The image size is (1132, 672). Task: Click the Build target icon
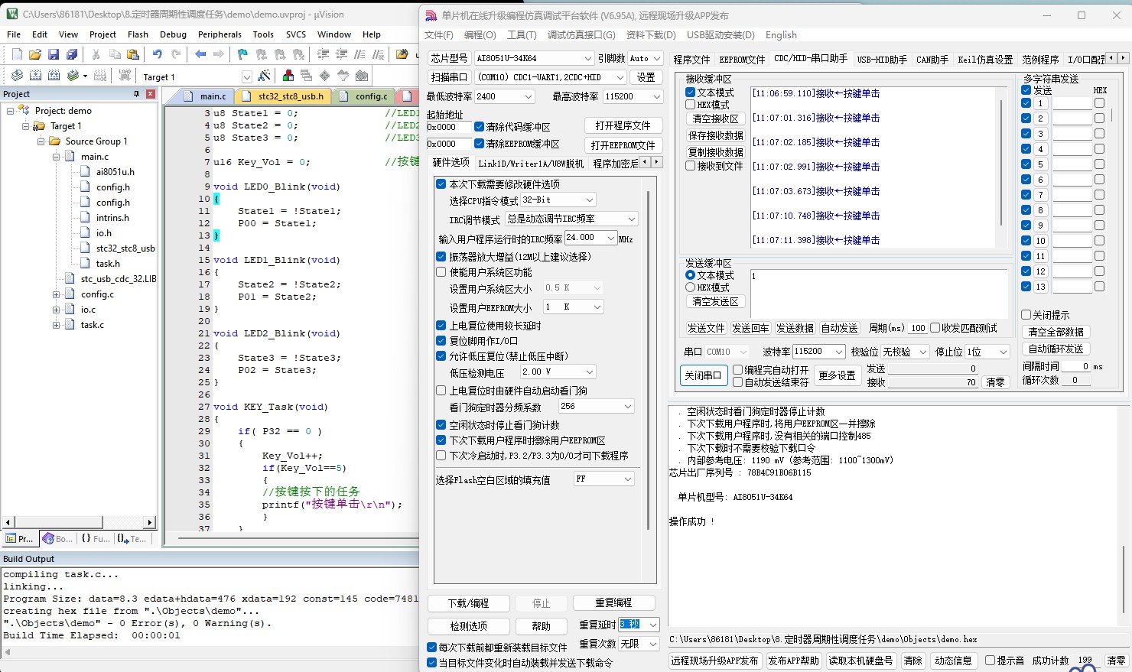tap(35, 76)
